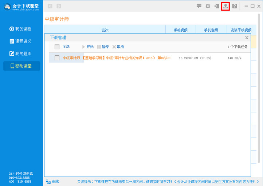This screenshot has width=263, height=186.
Task: Open the help question mark icon
Action: (235, 6)
